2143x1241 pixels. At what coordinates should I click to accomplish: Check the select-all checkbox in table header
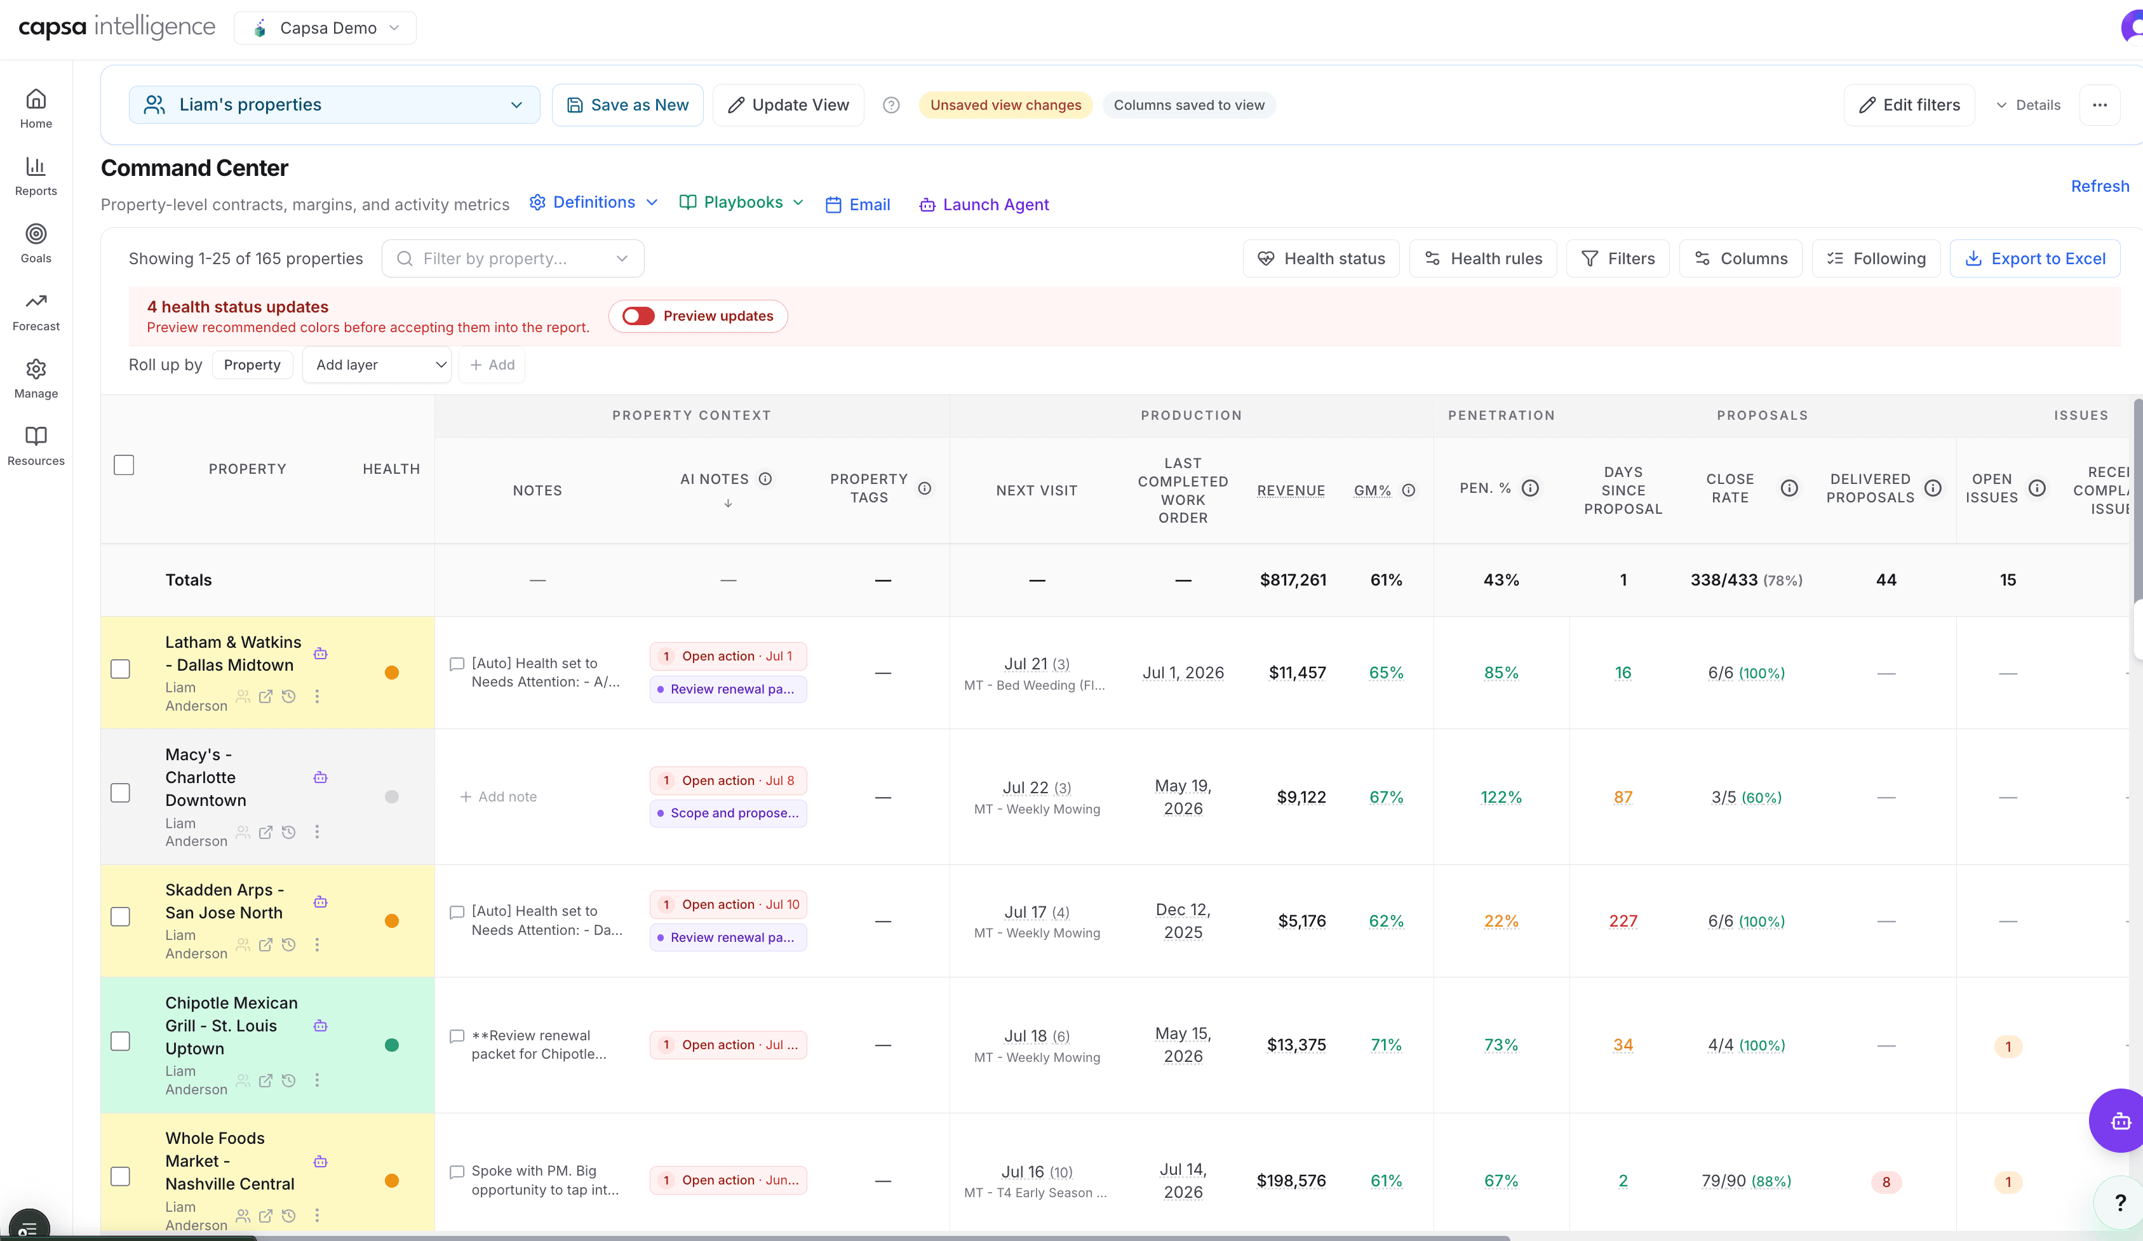pyautogui.click(x=123, y=464)
